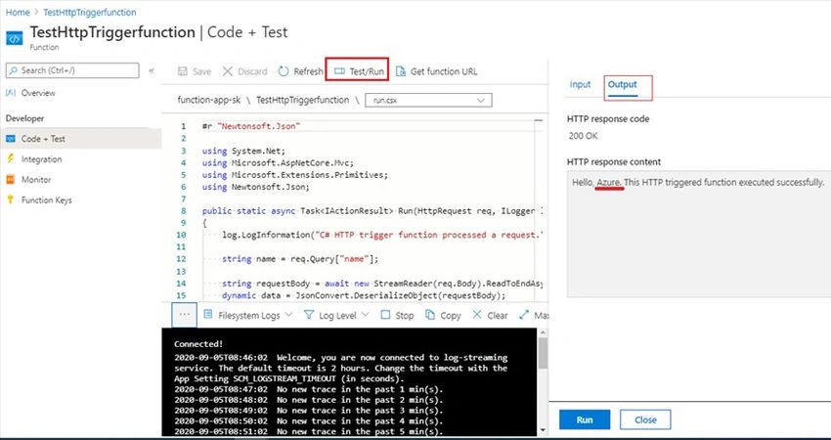Click the Connected! log message
The image size is (831, 440).
pyautogui.click(x=198, y=344)
